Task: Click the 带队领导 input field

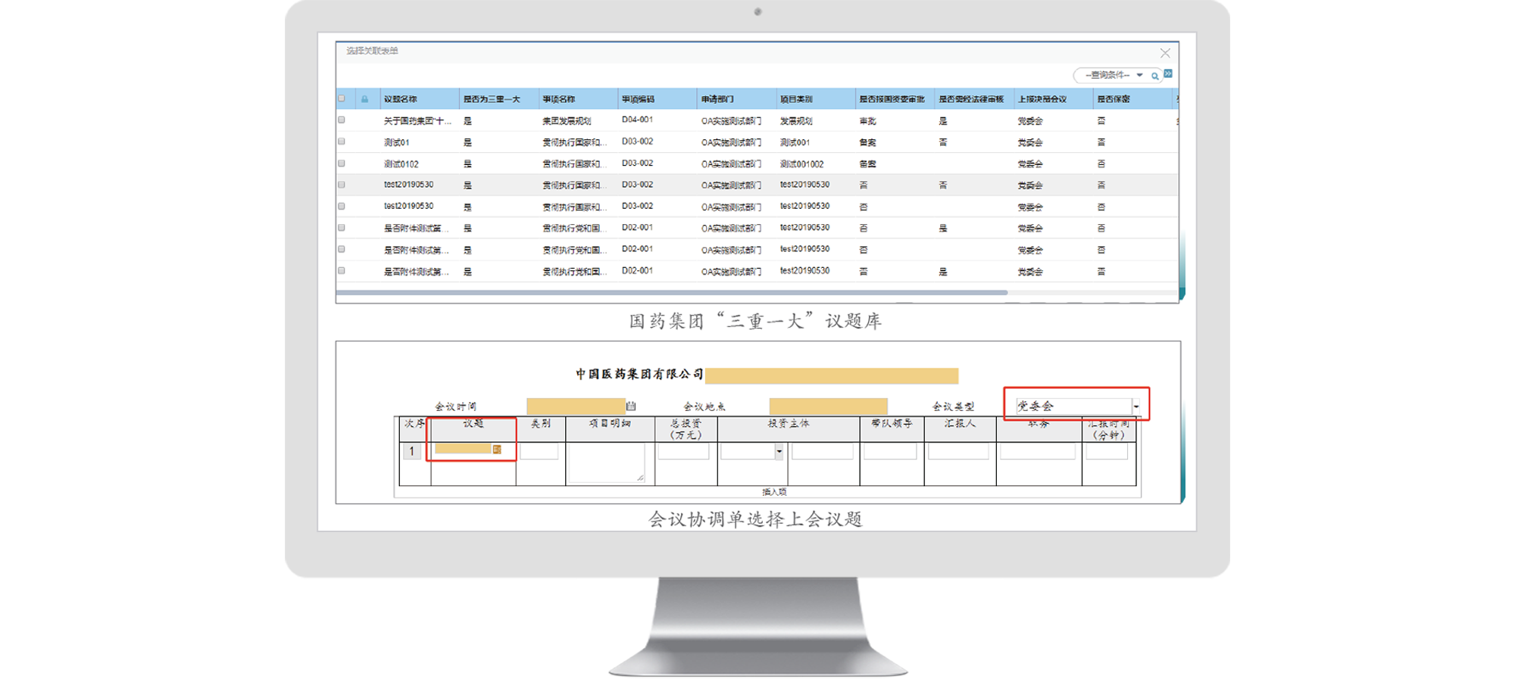Action: point(890,452)
